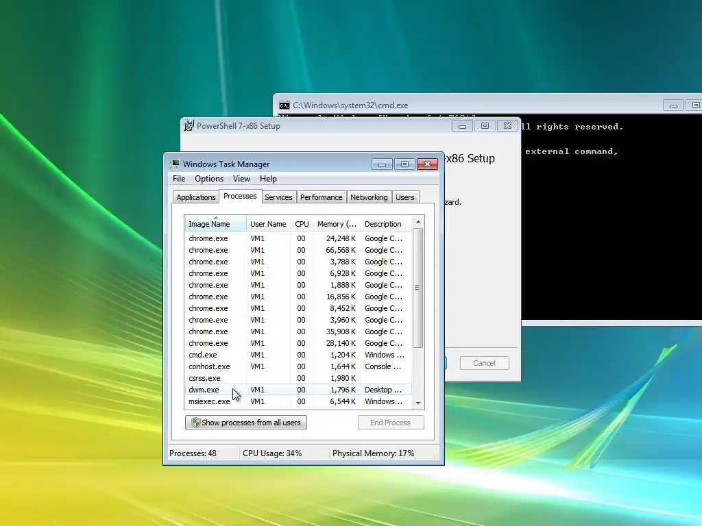This screenshot has height=526, width=702.
Task: Sort by the Description column header
Action: 386,224
